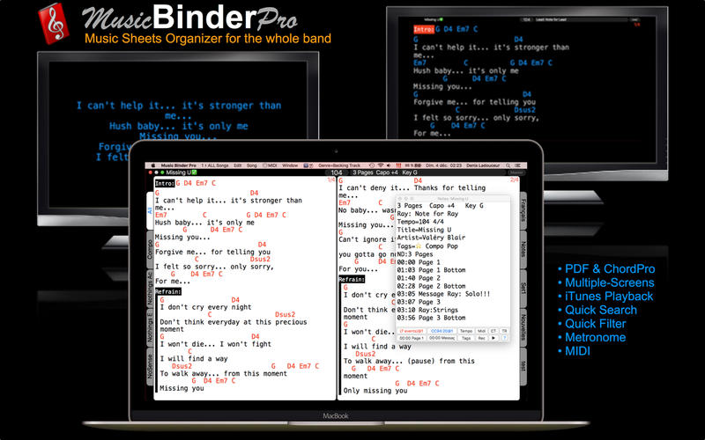Click the '03:05 Message Ray: Solo!!!' entry

[444, 294]
